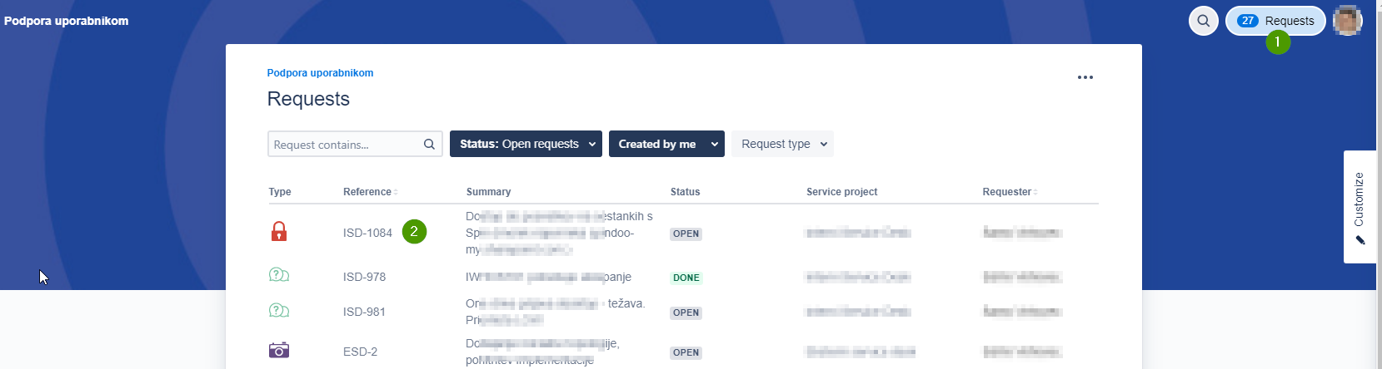Expand the Request type dropdown
The height and width of the screenshot is (369, 1382).
coord(782,144)
